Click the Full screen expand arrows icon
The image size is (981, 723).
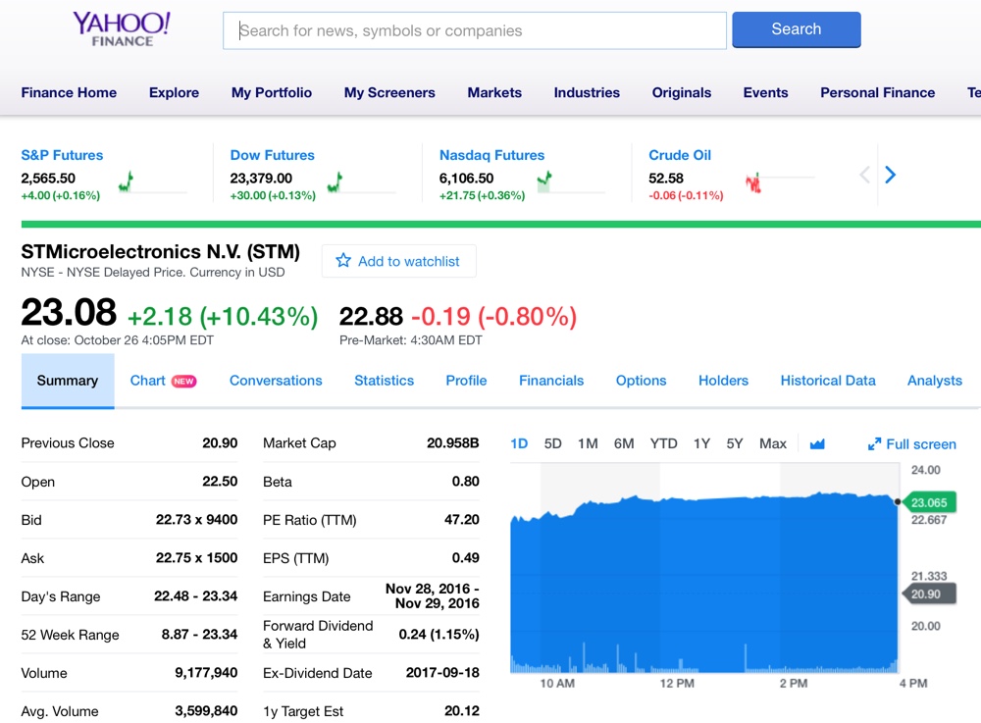click(875, 444)
